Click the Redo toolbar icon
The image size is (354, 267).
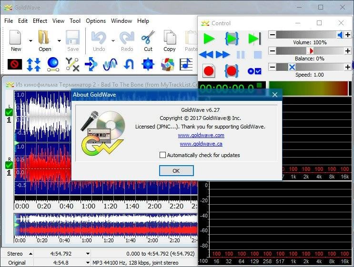coord(127,38)
